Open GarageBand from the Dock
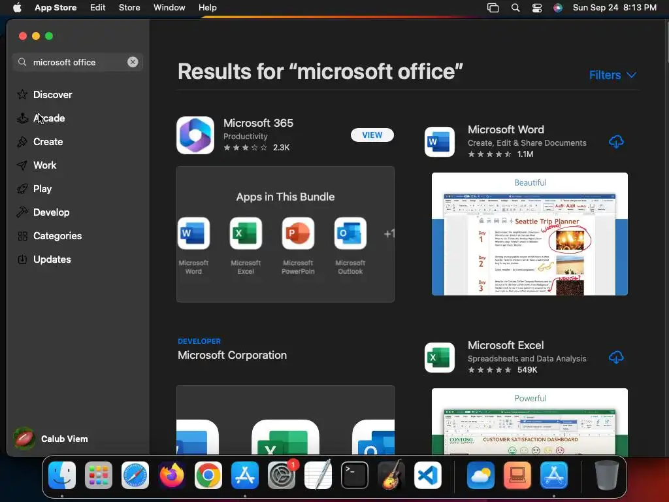Screen dimensions: 669x502 coord(391,475)
